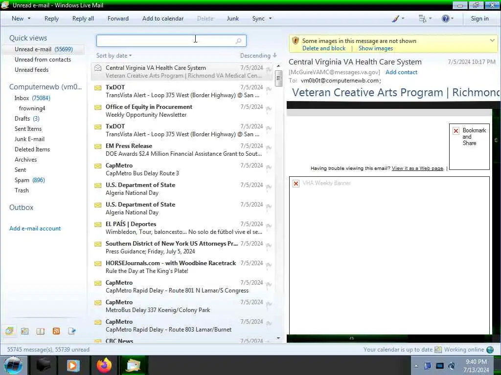The width and height of the screenshot is (501, 375).
Task: Click Reply all in the toolbar
Action: click(83, 19)
